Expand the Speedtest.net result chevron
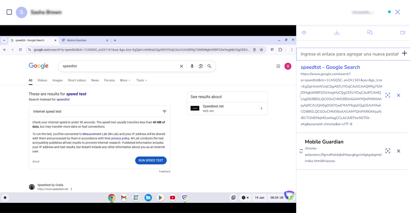This screenshot has height=213, width=410. pos(261,108)
